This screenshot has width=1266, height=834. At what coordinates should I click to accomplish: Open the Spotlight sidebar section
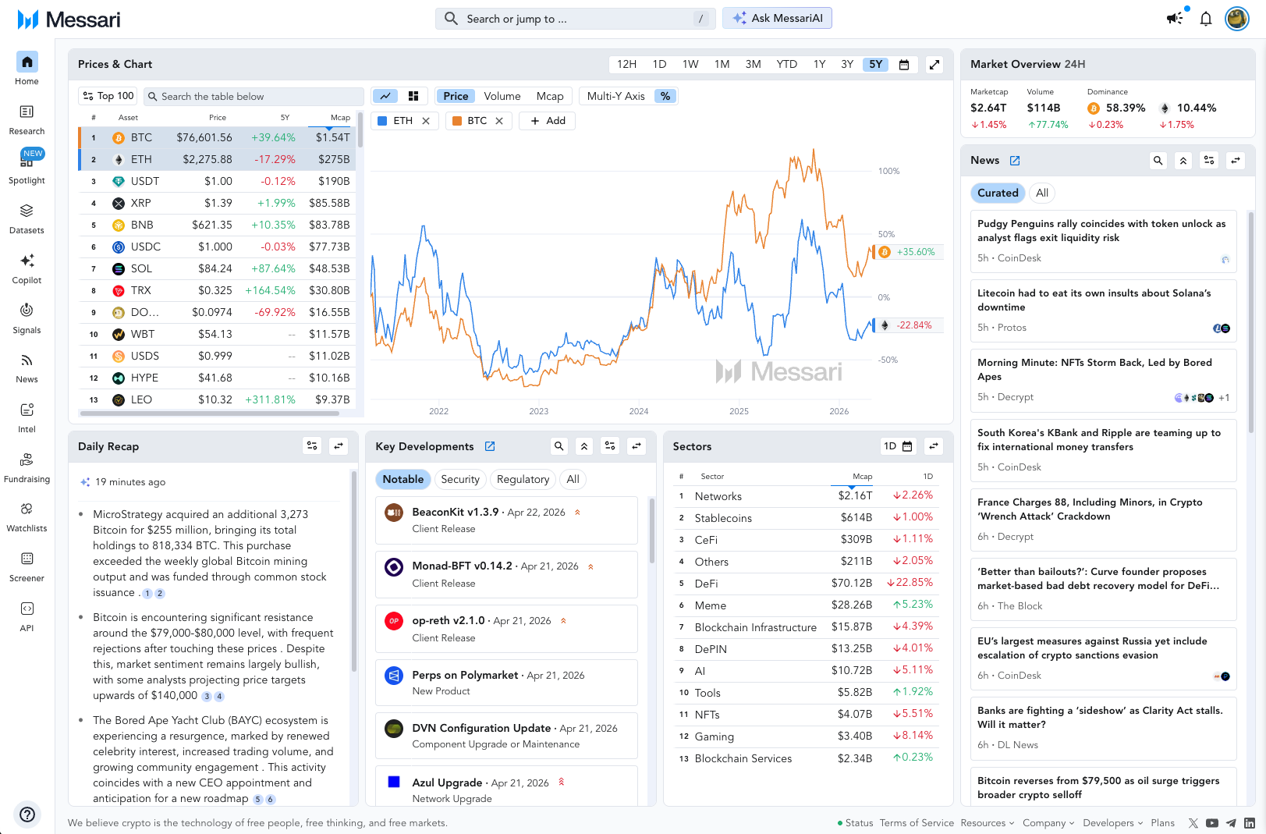point(27,168)
